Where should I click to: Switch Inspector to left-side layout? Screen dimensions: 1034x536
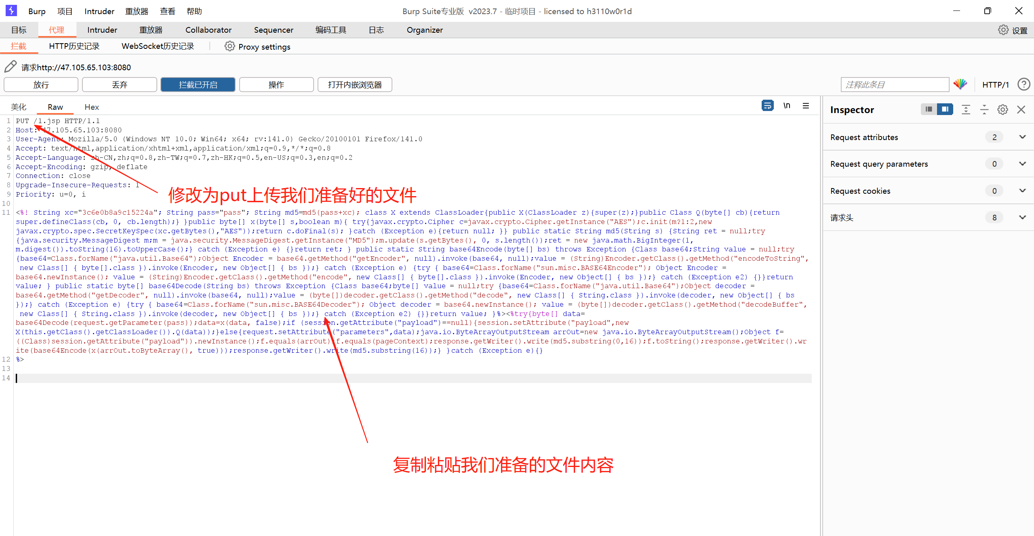(929, 109)
